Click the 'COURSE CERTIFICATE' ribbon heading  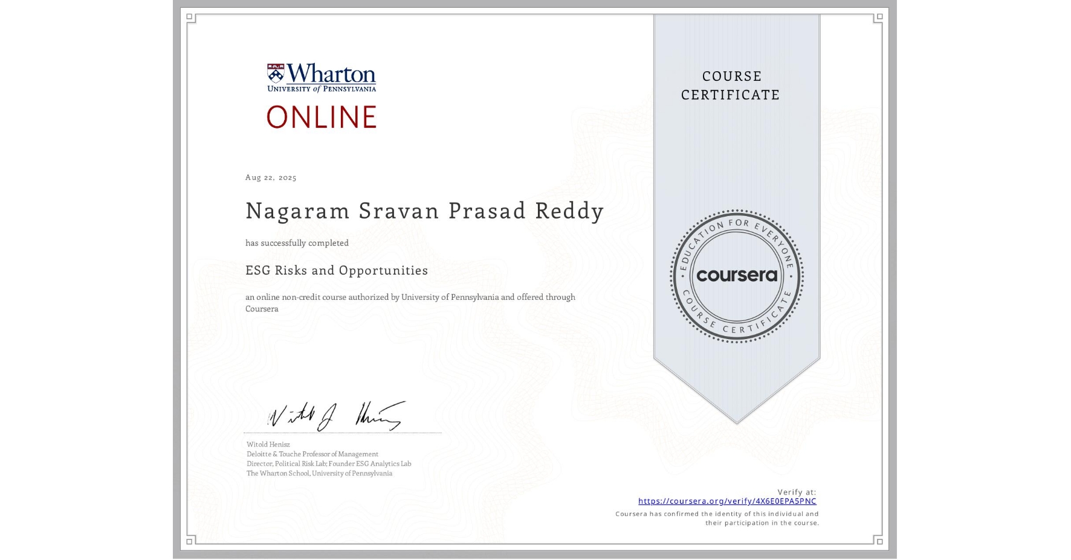(731, 85)
